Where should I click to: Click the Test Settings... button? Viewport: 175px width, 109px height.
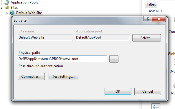coord(63,76)
